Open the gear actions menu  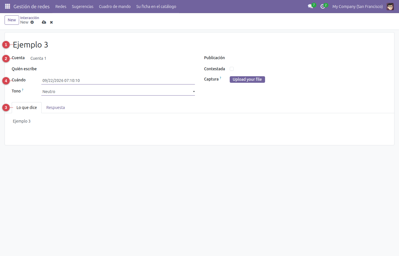click(32, 22)
